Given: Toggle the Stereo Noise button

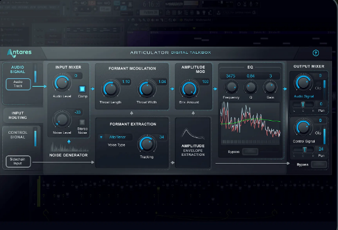Looking at the screenshot, I should 82,122.
